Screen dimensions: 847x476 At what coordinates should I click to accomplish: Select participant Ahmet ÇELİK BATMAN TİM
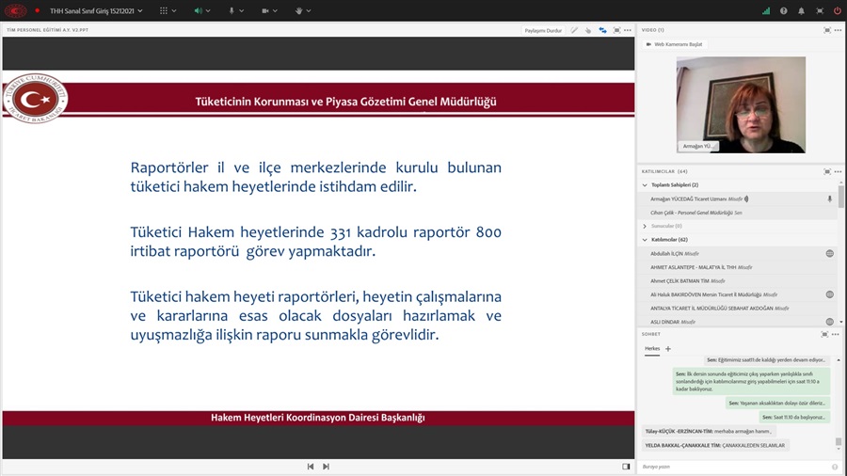(x=737, y=281)
